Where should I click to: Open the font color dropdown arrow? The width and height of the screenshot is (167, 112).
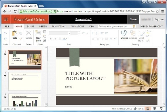click(x=67, y=39)
